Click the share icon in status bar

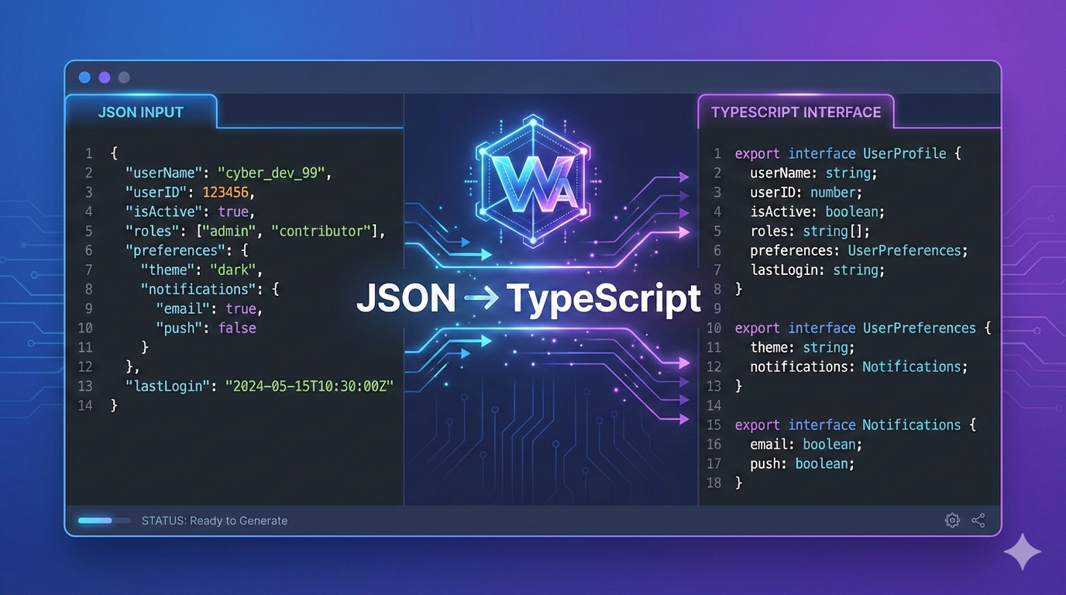pos(978,521)
